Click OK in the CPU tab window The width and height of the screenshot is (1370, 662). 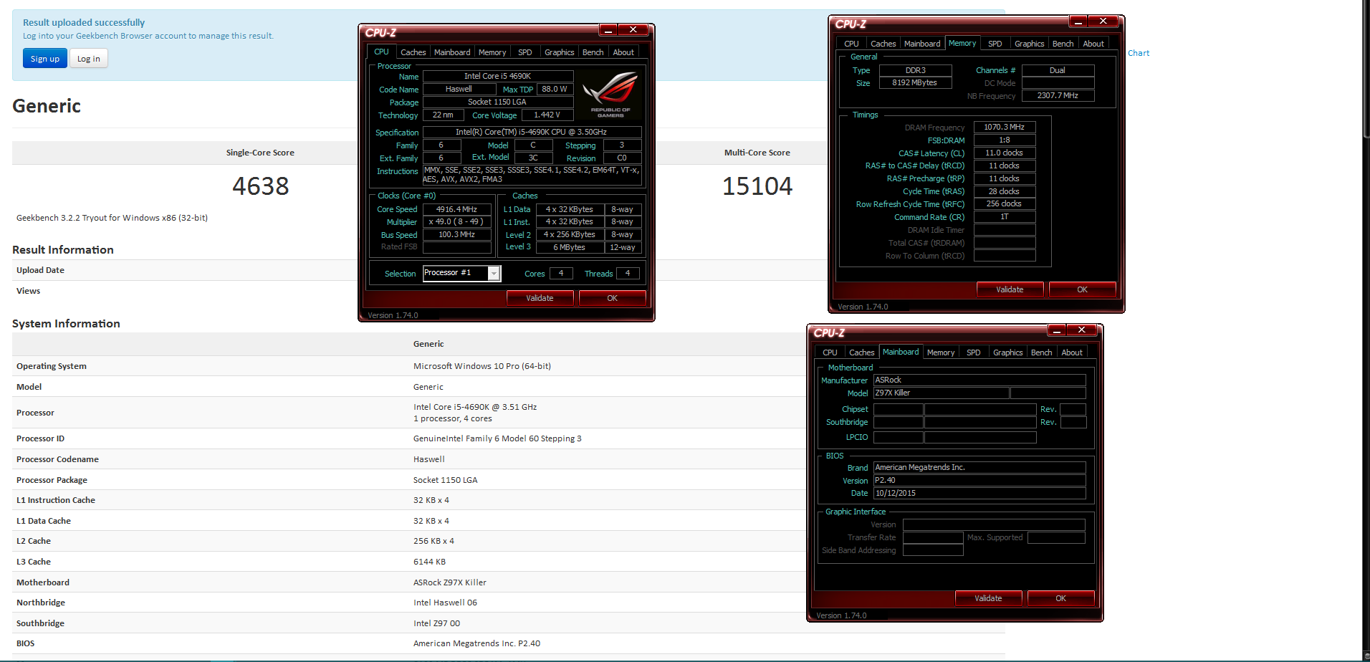(x=612, y=298)
